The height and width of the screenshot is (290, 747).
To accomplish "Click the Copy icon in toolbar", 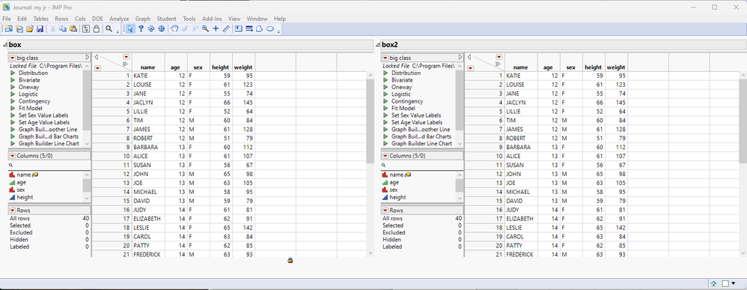I will tap(63, 29).
